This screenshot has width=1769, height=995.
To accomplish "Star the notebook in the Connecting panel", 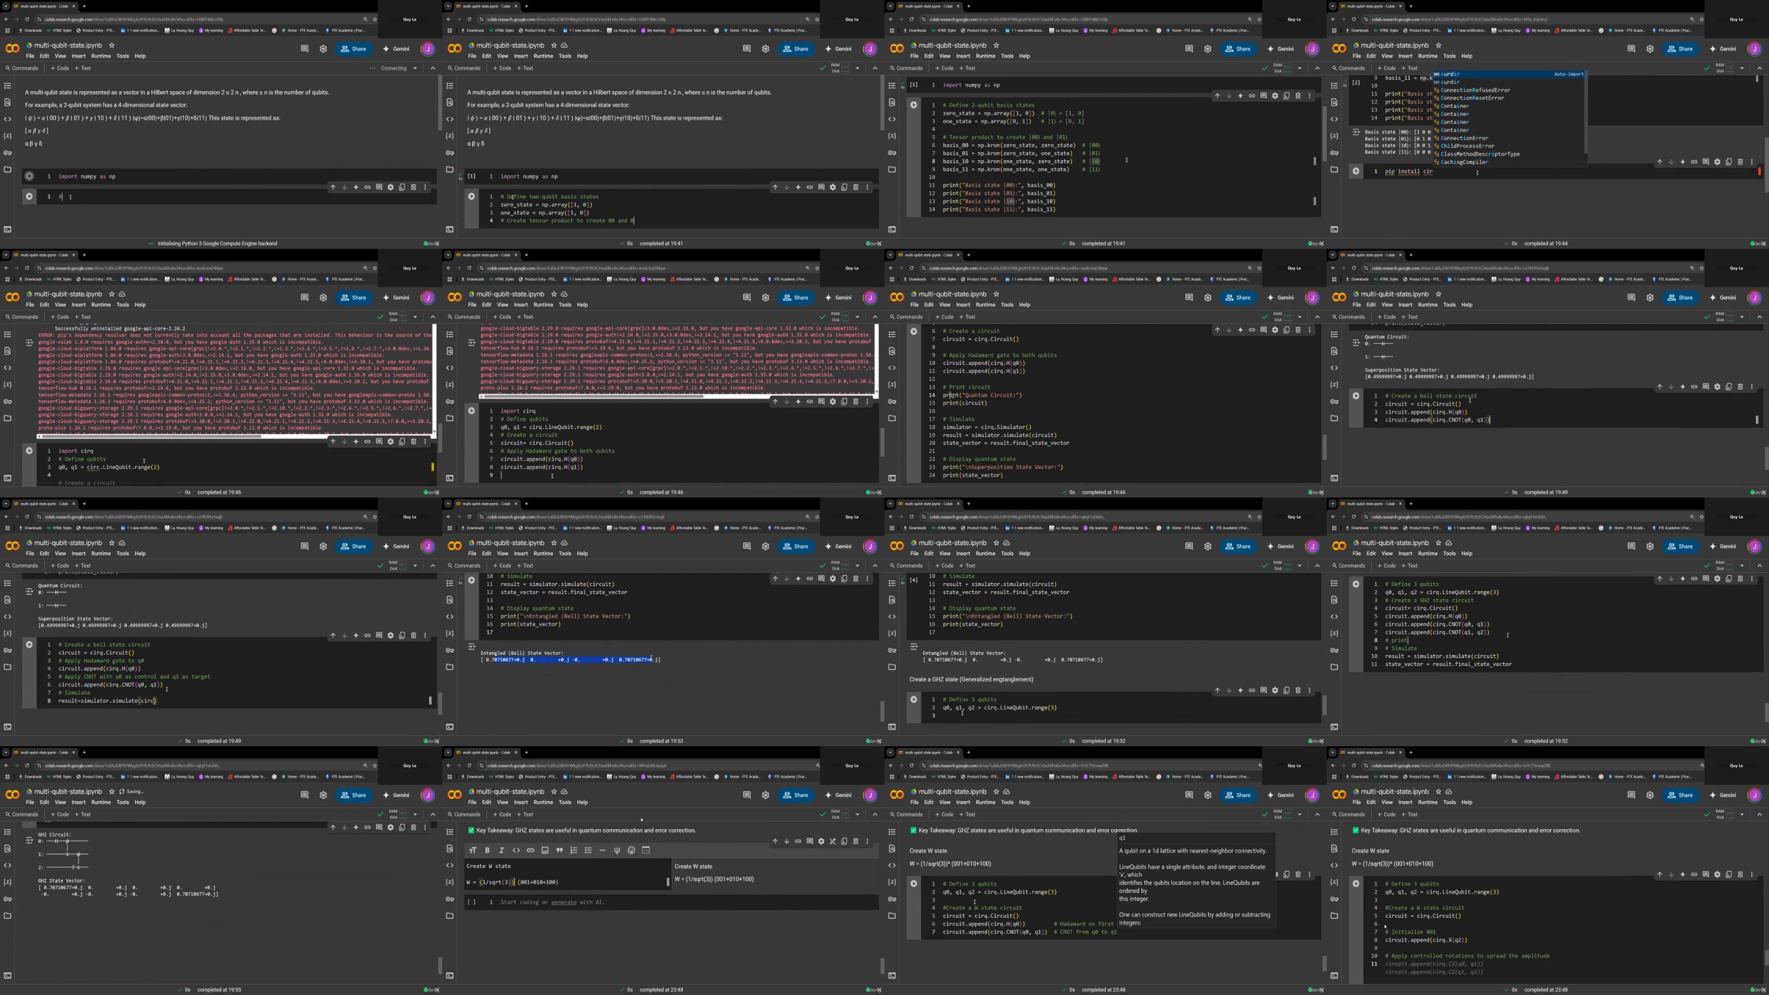I will pos(112,45).
